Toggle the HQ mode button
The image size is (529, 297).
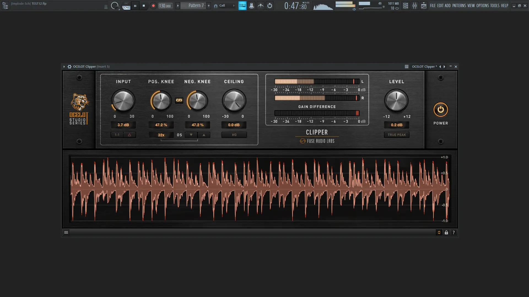coord(234,135)
